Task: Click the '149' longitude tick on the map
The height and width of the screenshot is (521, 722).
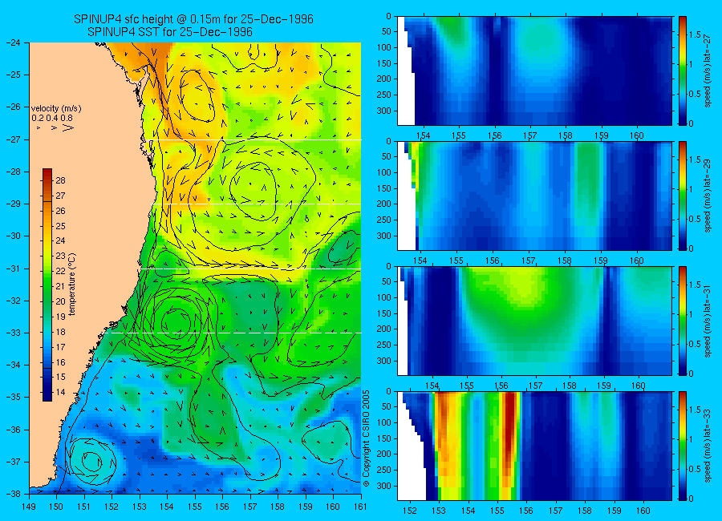Action: tap(29, 507)
